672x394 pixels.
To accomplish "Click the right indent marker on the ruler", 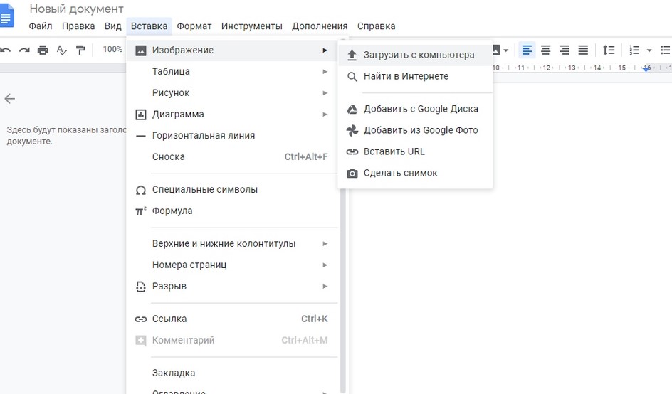I will 646,68.
